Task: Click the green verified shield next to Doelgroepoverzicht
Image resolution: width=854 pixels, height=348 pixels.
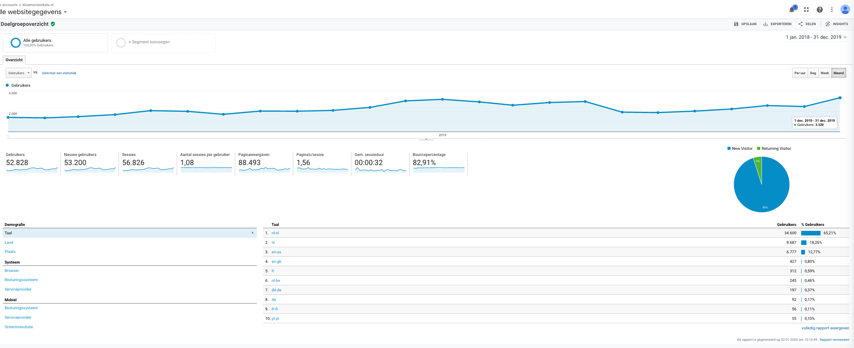Action: (x=53, y=24)
